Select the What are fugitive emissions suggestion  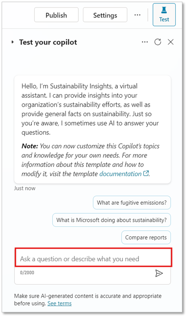[132, 203]
